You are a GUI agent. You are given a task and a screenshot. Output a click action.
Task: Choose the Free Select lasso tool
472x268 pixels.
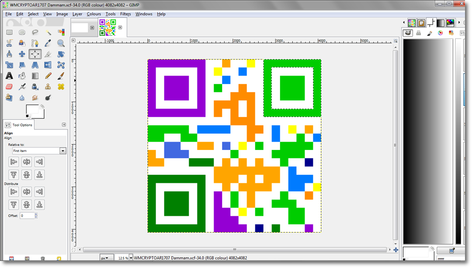[35, 32]
